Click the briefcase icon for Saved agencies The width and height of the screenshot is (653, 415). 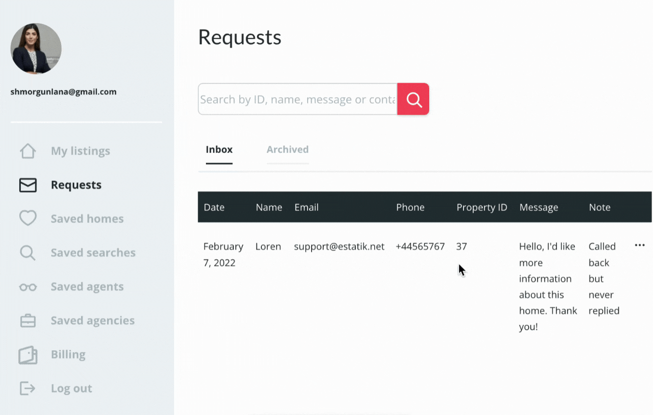(x=28, y=320)
